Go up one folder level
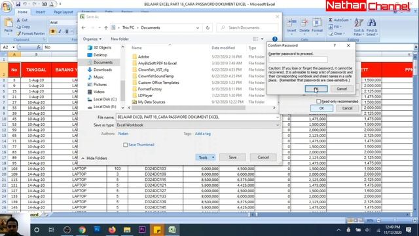Screen dimensions: 419x236 [106, 28]
